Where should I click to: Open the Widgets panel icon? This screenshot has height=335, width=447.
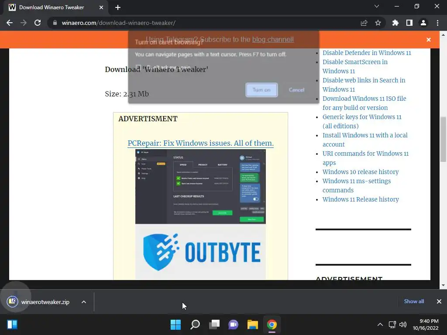tap(12, 325)
